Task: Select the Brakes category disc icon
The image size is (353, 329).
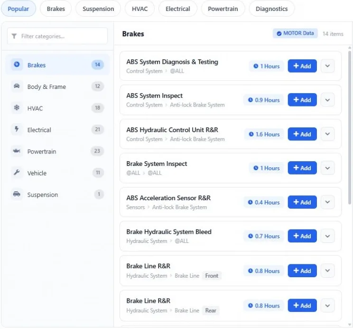Action: [17, 65]
